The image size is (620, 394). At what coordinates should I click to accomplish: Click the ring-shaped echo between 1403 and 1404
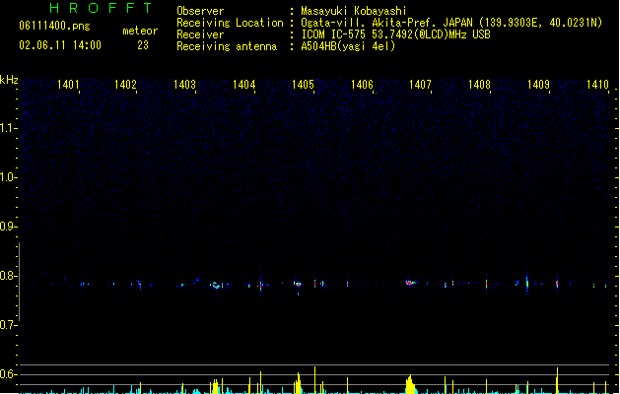pyautogui.click(x=216, y=285)
